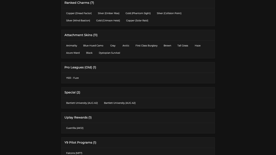Click the Y5S1 - Fuze item

72,78
